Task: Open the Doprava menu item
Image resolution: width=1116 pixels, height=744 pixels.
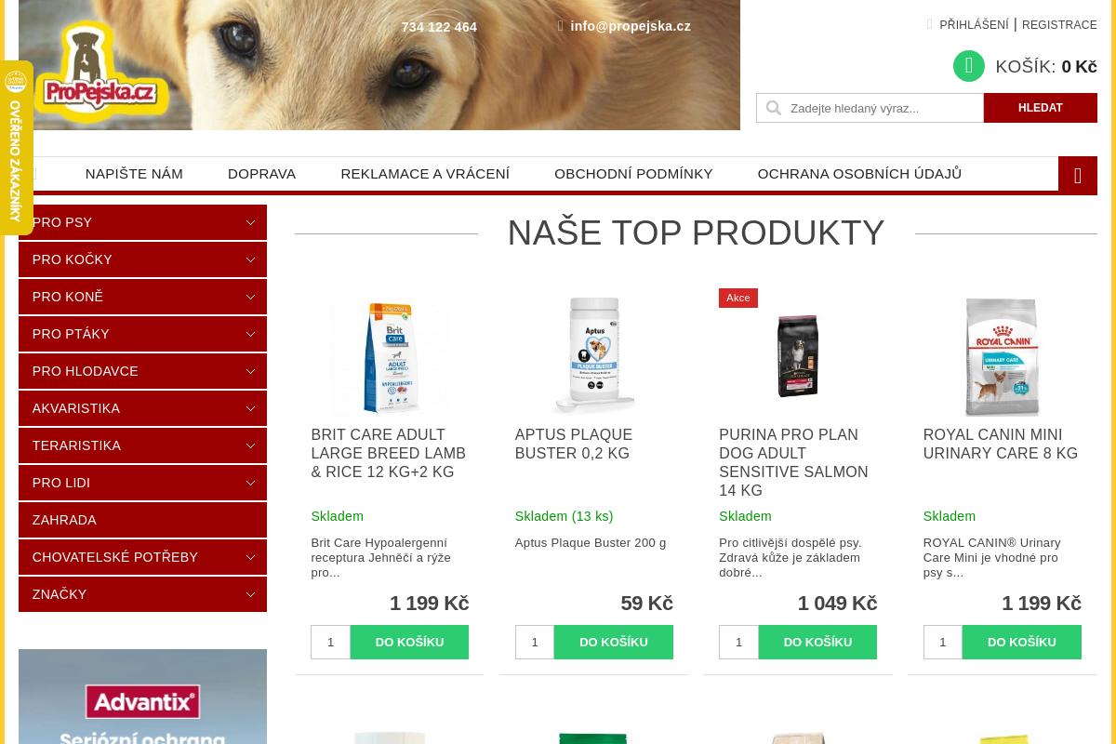Action: pos(261,174)
